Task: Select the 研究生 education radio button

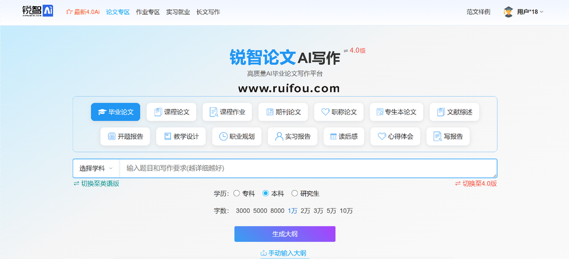Action: 295,193
